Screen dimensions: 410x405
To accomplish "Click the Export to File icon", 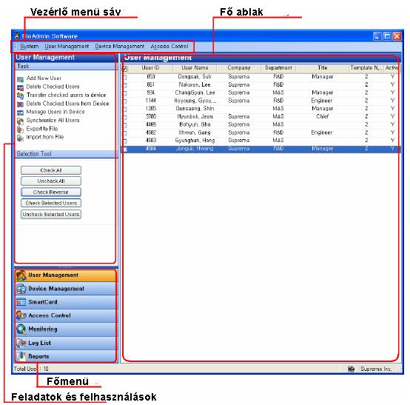I will click(x=21, y=130).
